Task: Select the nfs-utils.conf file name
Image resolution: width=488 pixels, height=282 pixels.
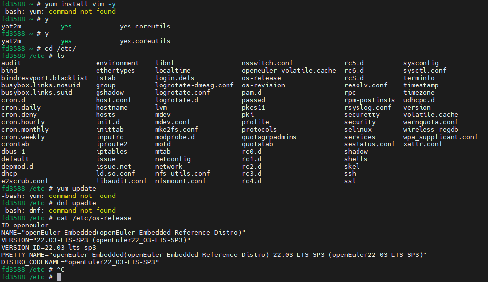Action: click(x=182, y=174)
